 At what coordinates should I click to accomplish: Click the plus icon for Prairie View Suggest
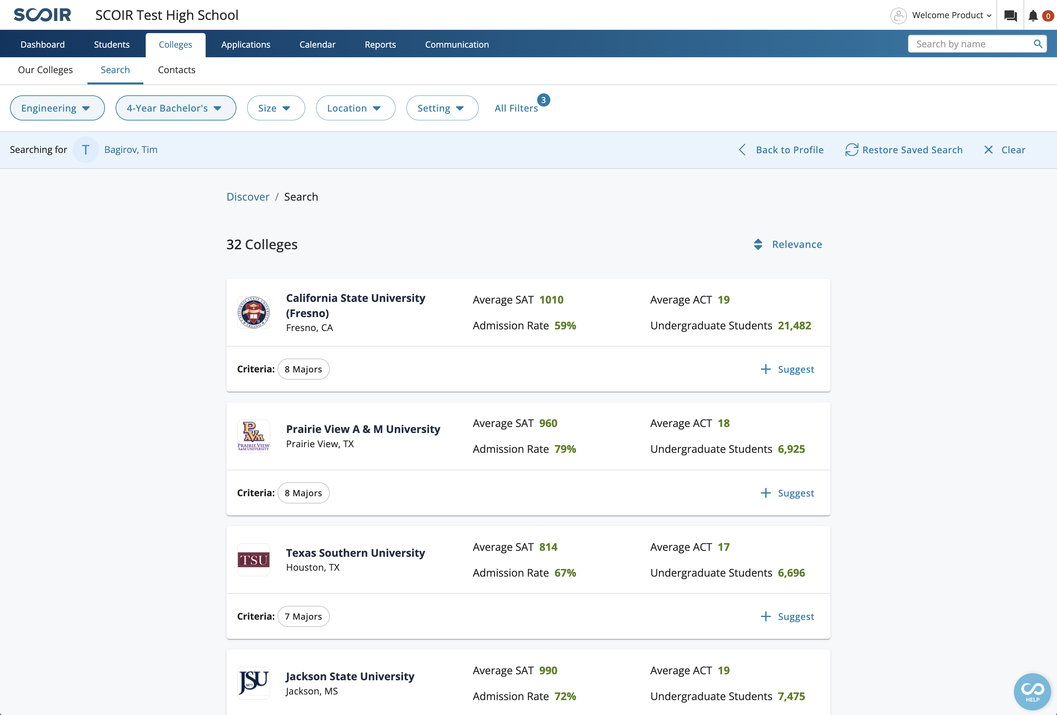point(766,493)
